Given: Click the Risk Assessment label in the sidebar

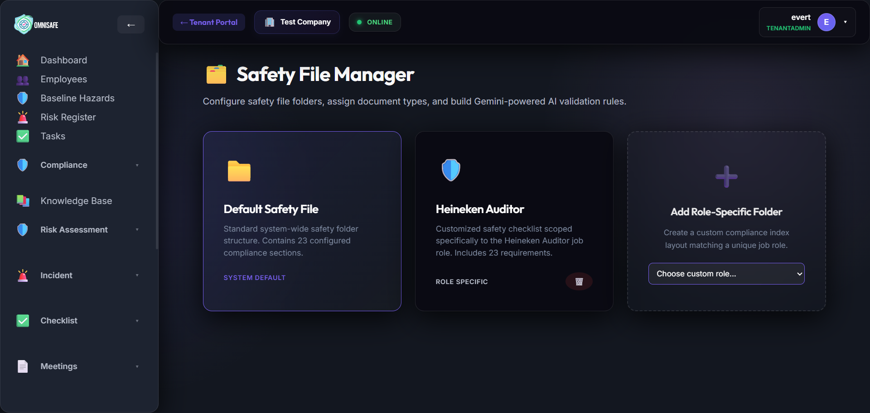Looking at the screenshot, I should [74, 230].
